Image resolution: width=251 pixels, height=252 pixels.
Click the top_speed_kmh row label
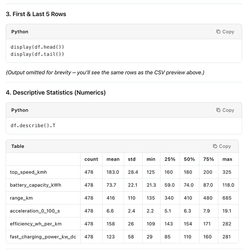tap(29, 172)
